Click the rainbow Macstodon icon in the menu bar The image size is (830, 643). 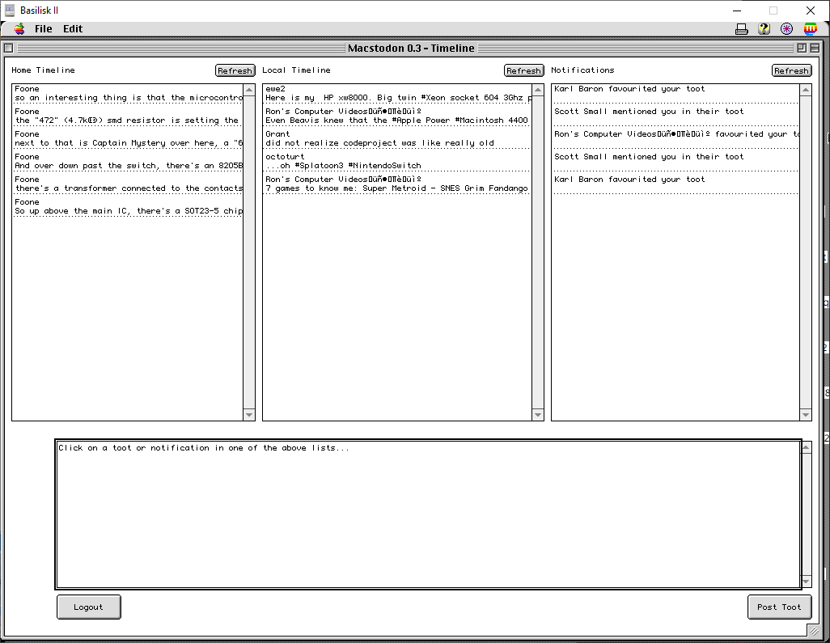click(810, 28)
